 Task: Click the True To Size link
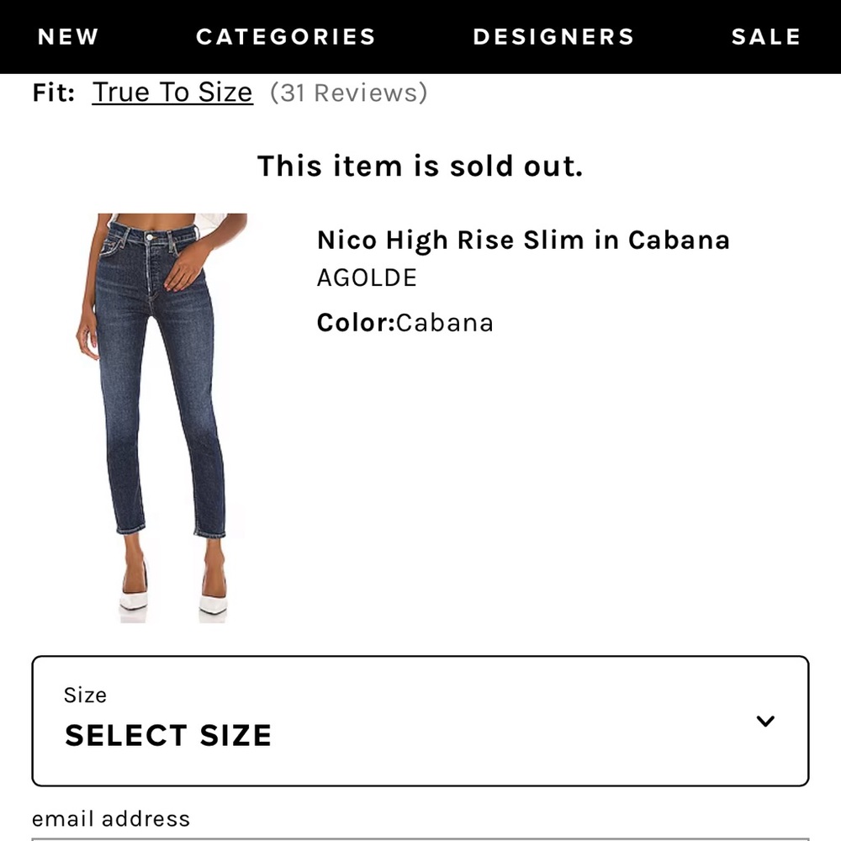172,93
